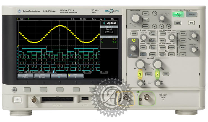The image size is (208, 122).
Task: Toggle the Ref waveform key
Action: pos(183,54)
